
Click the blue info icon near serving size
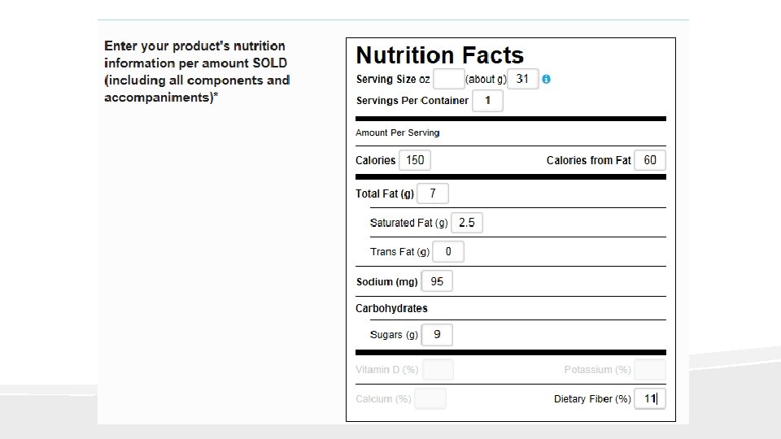coord(547,79)
